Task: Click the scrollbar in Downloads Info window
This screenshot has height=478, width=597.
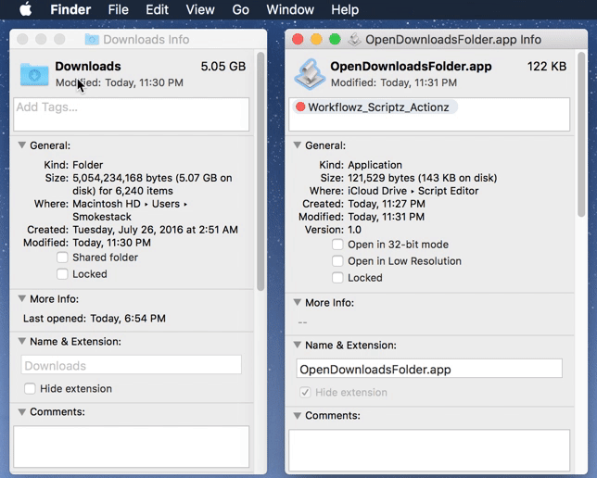Action: tap(260, 171)
